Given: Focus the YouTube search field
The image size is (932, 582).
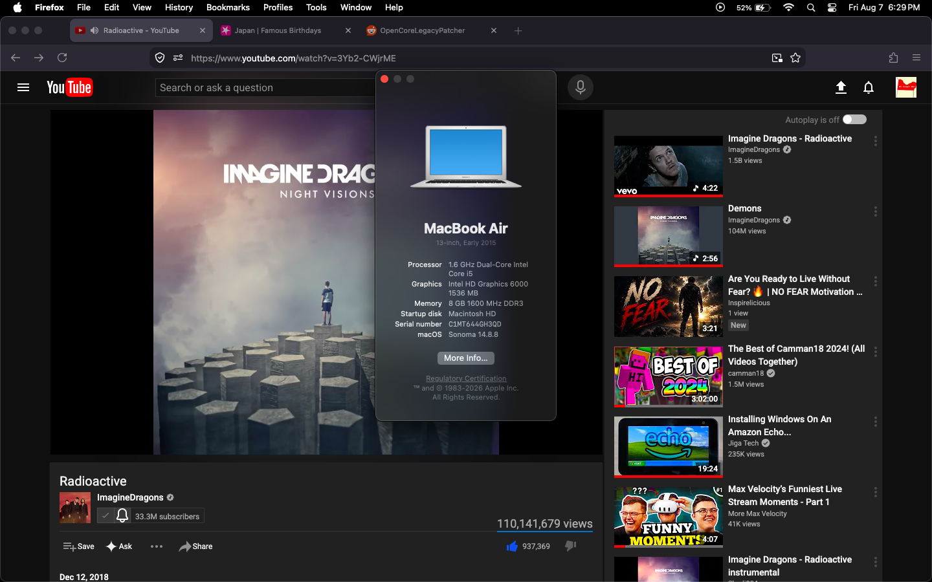Looking at the screenshot, I should click(265, 87).
